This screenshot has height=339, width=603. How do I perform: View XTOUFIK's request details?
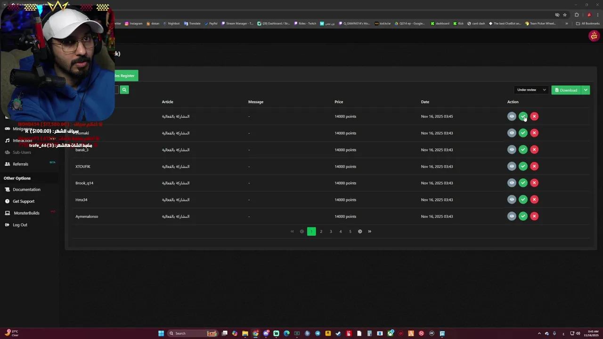pyautogui.click(x=512, y=166)
